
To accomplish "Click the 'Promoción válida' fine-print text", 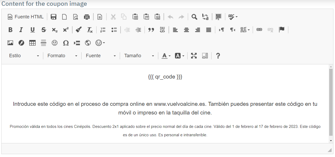I will tap(165, 131).
